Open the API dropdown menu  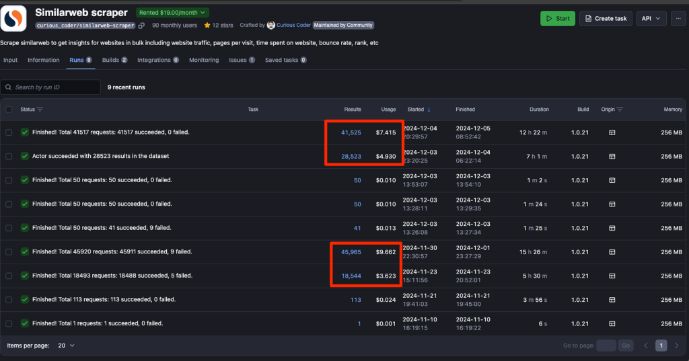(x=651, y=19)
